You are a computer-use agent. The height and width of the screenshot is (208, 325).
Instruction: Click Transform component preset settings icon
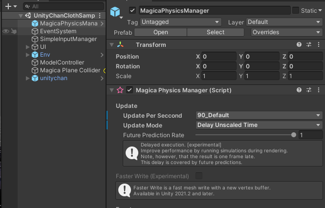tap(308, 45)
